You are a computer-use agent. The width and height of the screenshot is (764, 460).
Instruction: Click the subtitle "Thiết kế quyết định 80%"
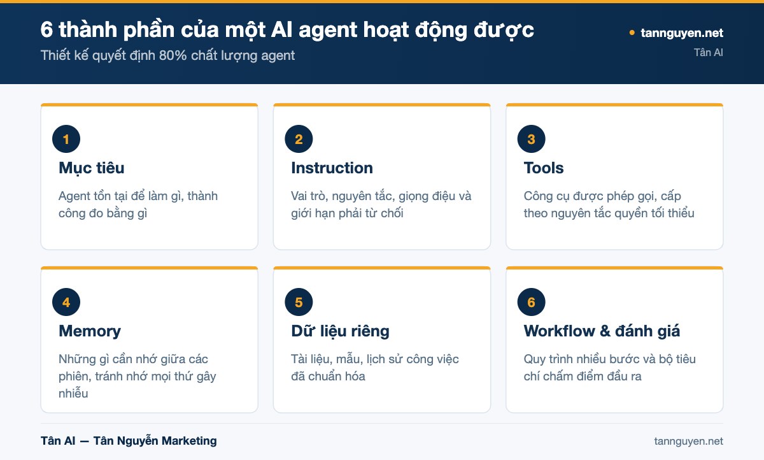[x=167, y=55]
